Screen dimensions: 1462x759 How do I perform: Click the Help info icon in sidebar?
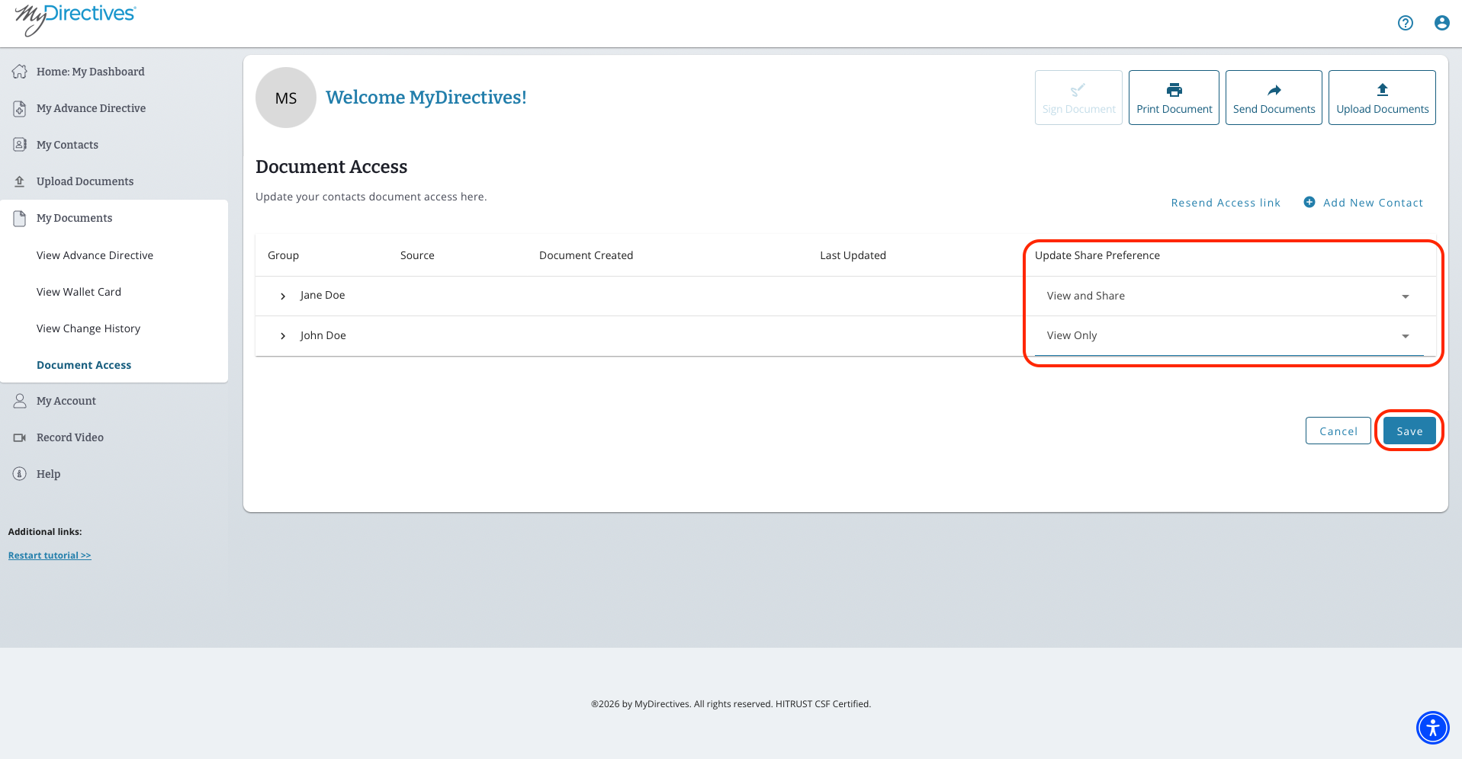click(20, 474)
